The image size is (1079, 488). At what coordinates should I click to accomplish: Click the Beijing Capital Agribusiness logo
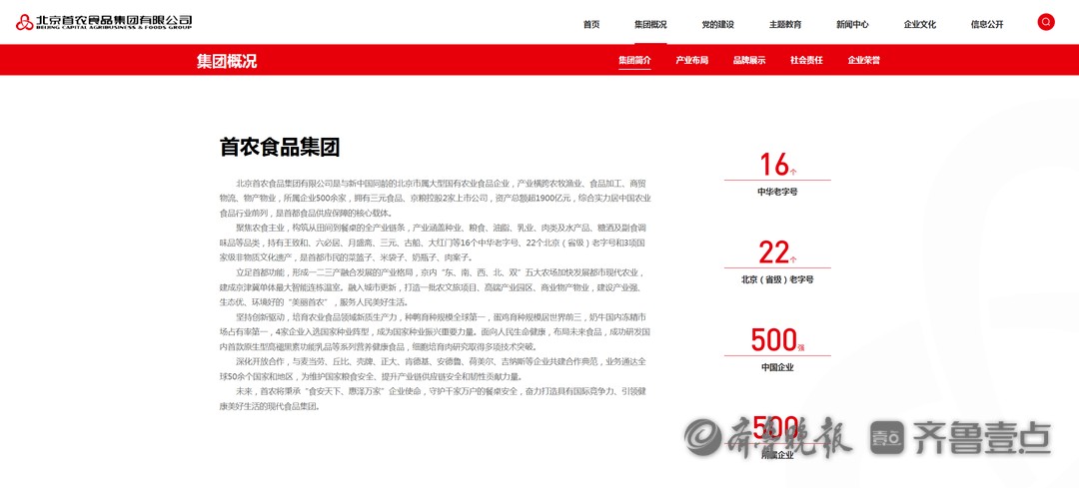click(x=104, y=22)
